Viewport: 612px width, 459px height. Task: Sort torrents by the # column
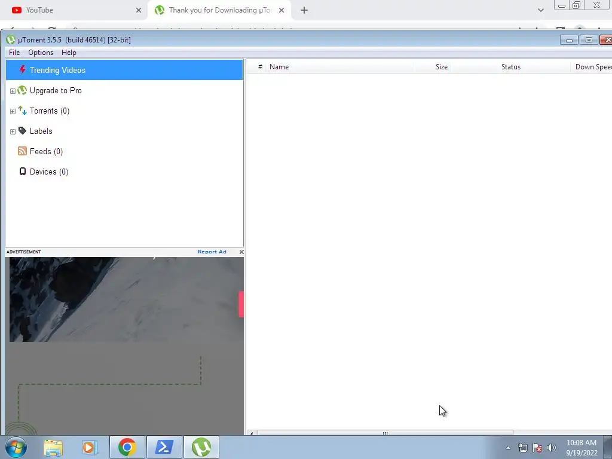[x=260, y=67]
